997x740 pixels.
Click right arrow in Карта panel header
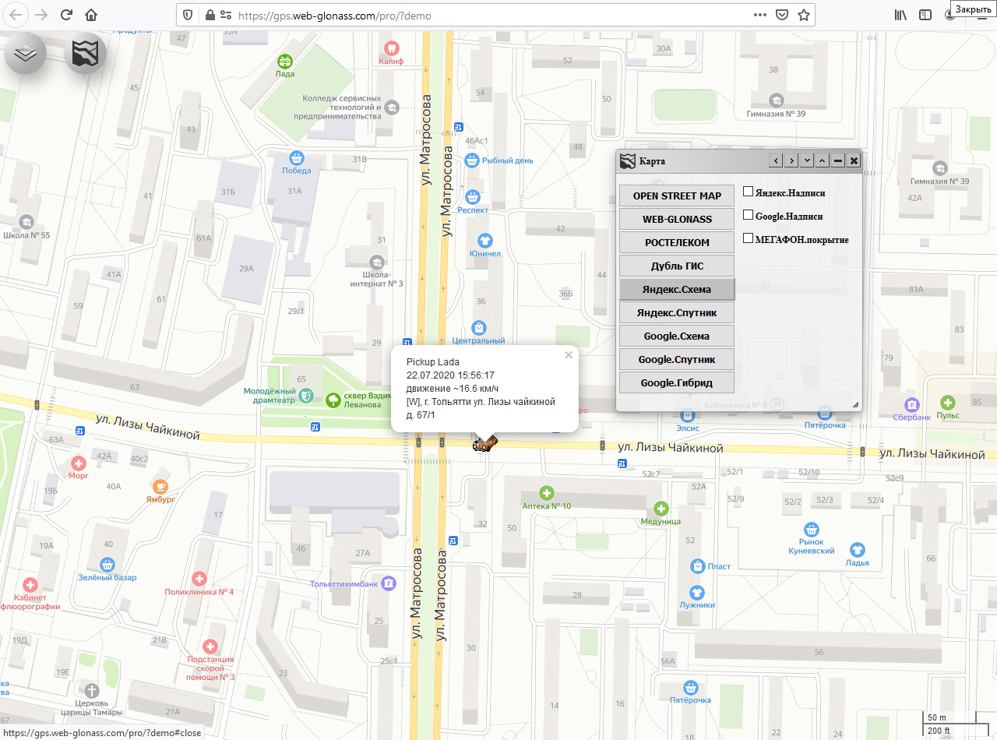click(x=791, y=160)
